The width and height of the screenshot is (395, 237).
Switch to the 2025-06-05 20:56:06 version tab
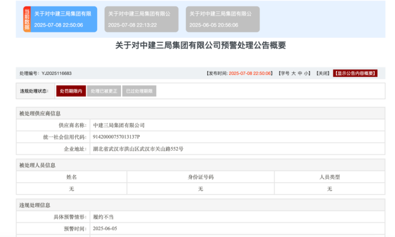222,19
